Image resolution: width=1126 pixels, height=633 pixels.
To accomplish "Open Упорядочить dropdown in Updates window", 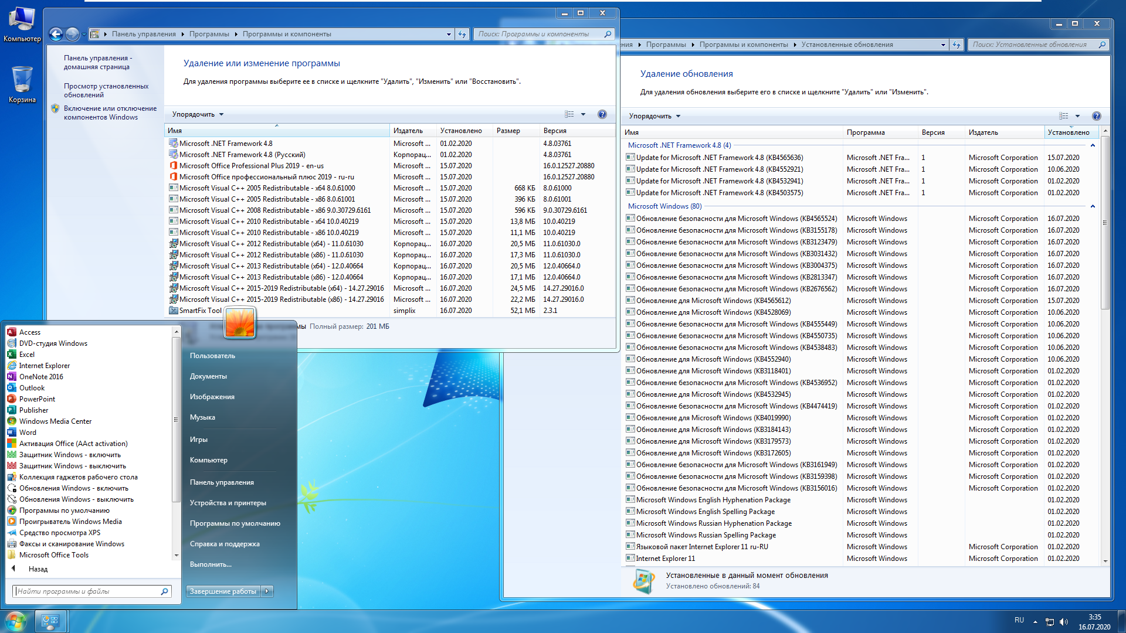I will pyautogui.click(x=654, y=116).
